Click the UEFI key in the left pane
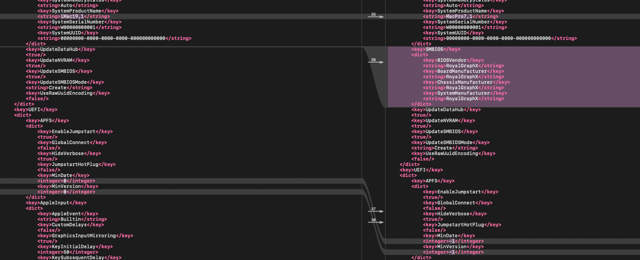This screenshot has height=260, width=640. coord(36,110)
